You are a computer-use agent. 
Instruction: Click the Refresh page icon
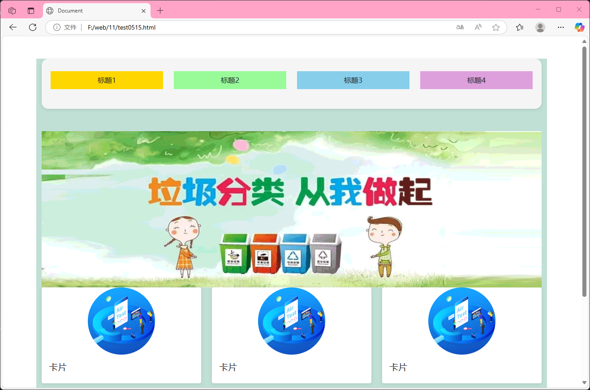(32, 27)
